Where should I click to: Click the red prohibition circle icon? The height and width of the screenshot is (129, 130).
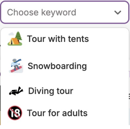[15, 113]
